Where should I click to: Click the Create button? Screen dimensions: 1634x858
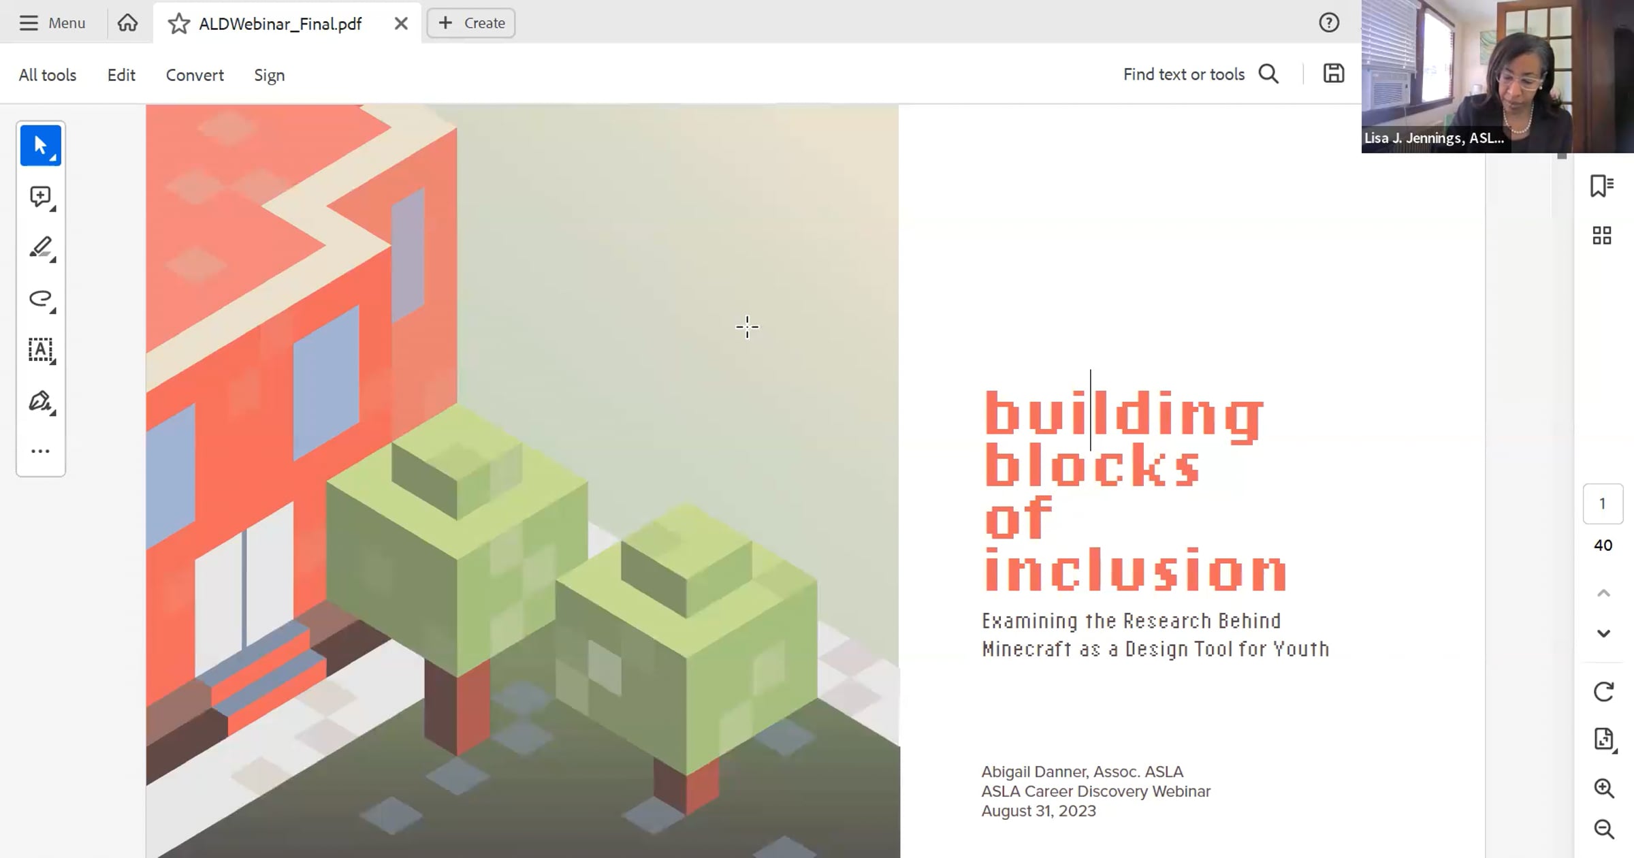[x=471, y=23]
